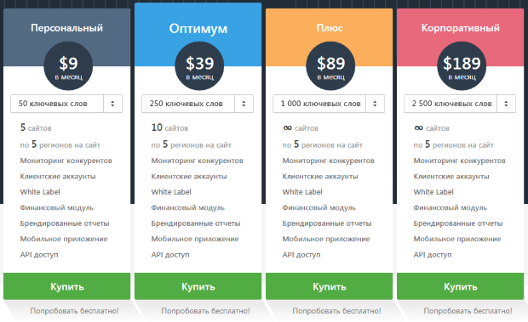
Task: Click the stepper arrows in the Плюс plan
Action: coord(375,104)
